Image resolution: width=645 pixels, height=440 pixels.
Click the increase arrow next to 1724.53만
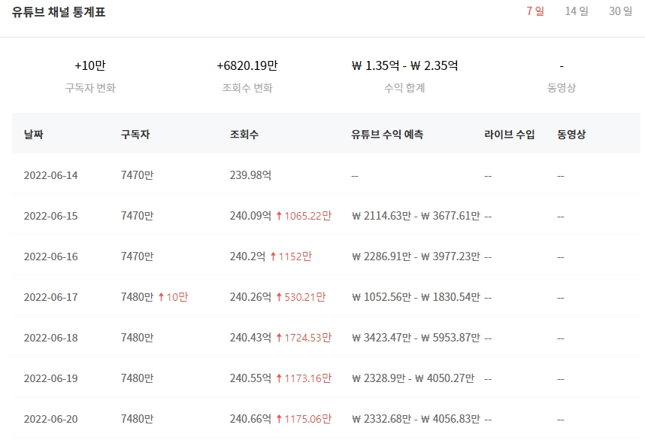pyautogui.click(x=279, y=337)
